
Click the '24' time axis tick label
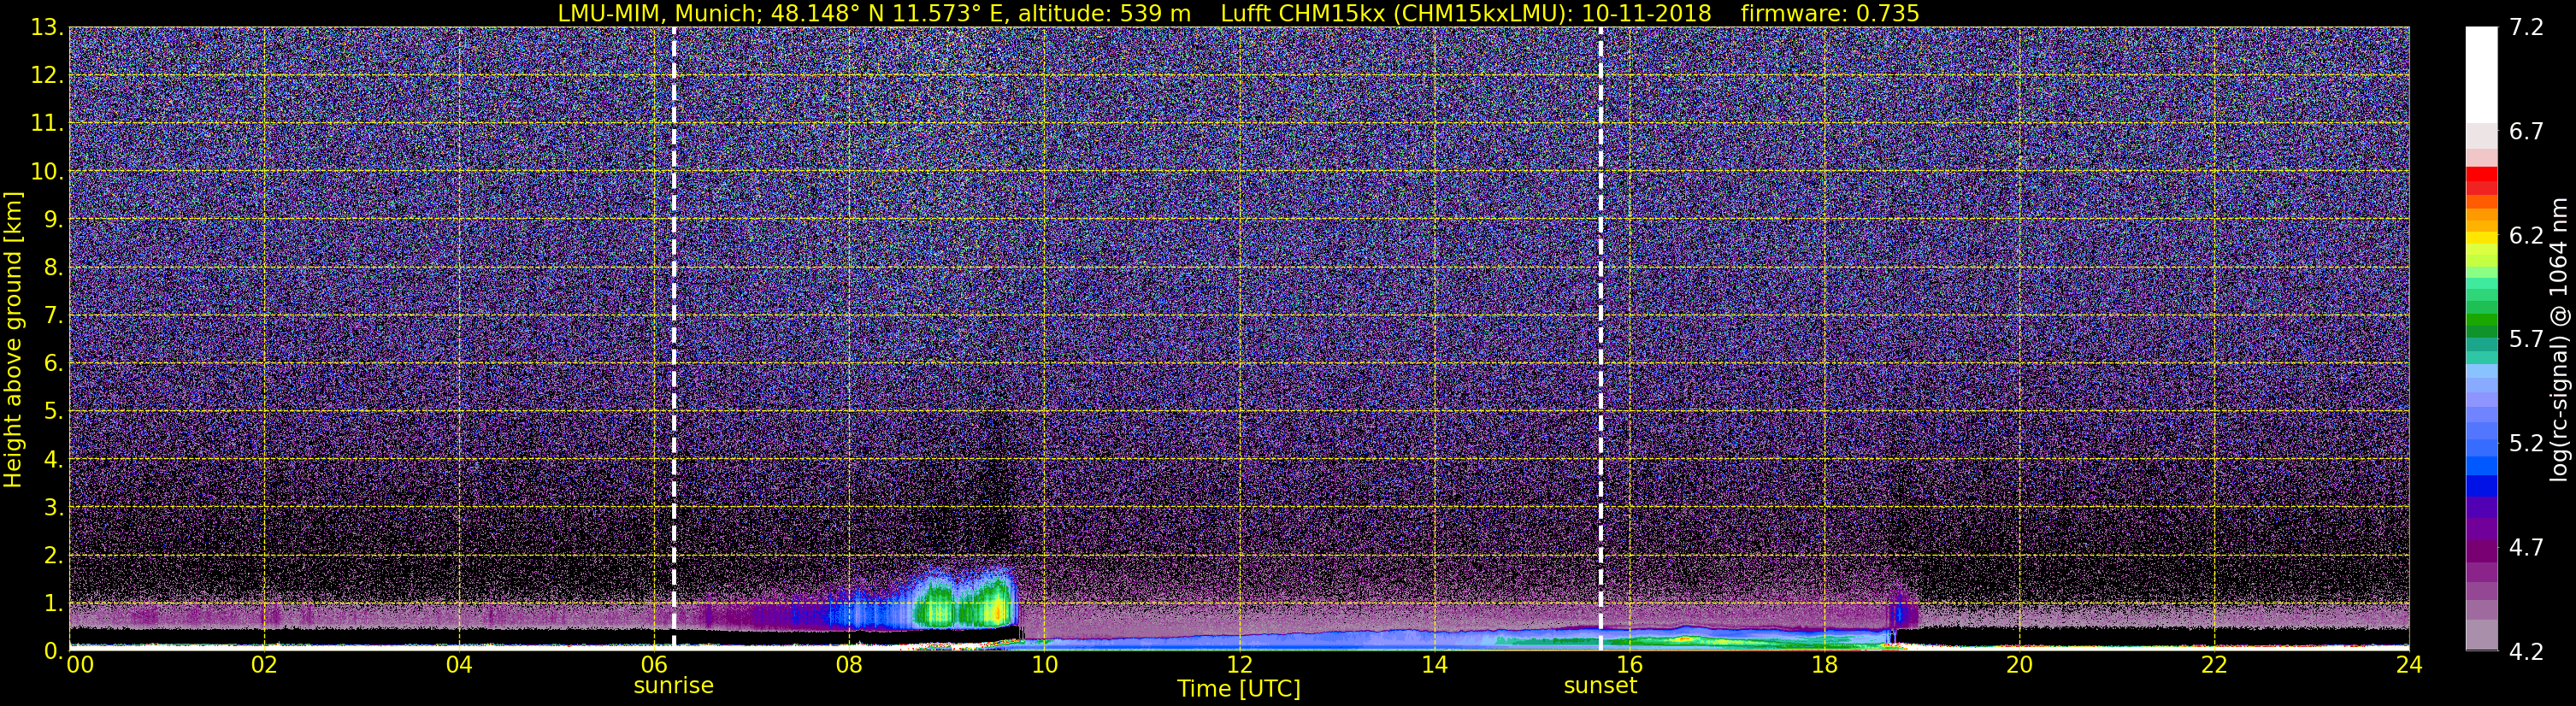[x=2409, y=666]
